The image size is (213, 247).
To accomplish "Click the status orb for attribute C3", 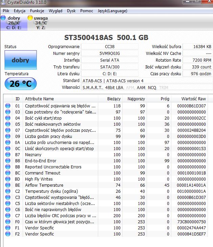I will tap(8, 197).
